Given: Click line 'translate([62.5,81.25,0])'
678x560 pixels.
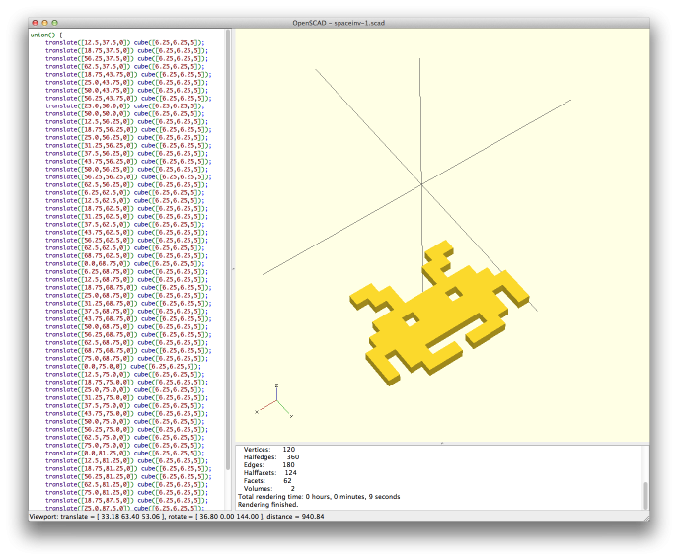Looking at the screenshot, I should [126, 484].
